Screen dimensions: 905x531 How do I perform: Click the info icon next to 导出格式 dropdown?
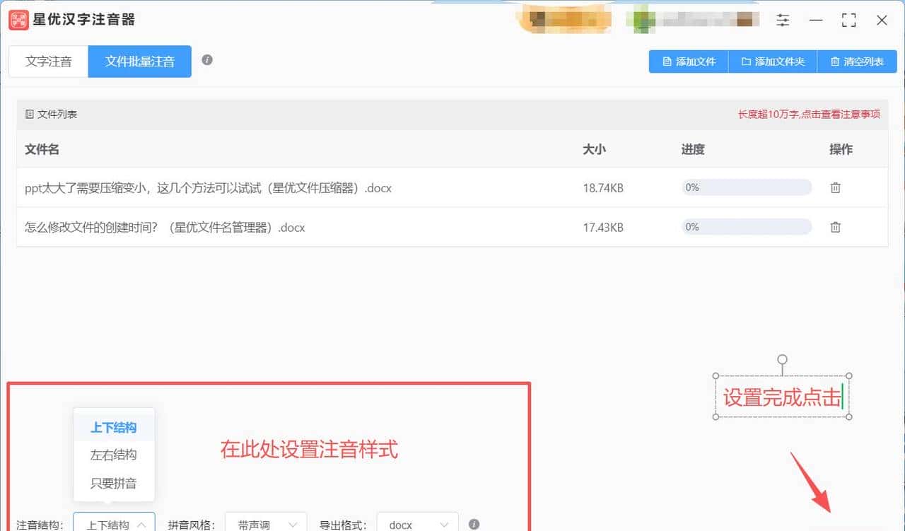click(x=474, y=523)
